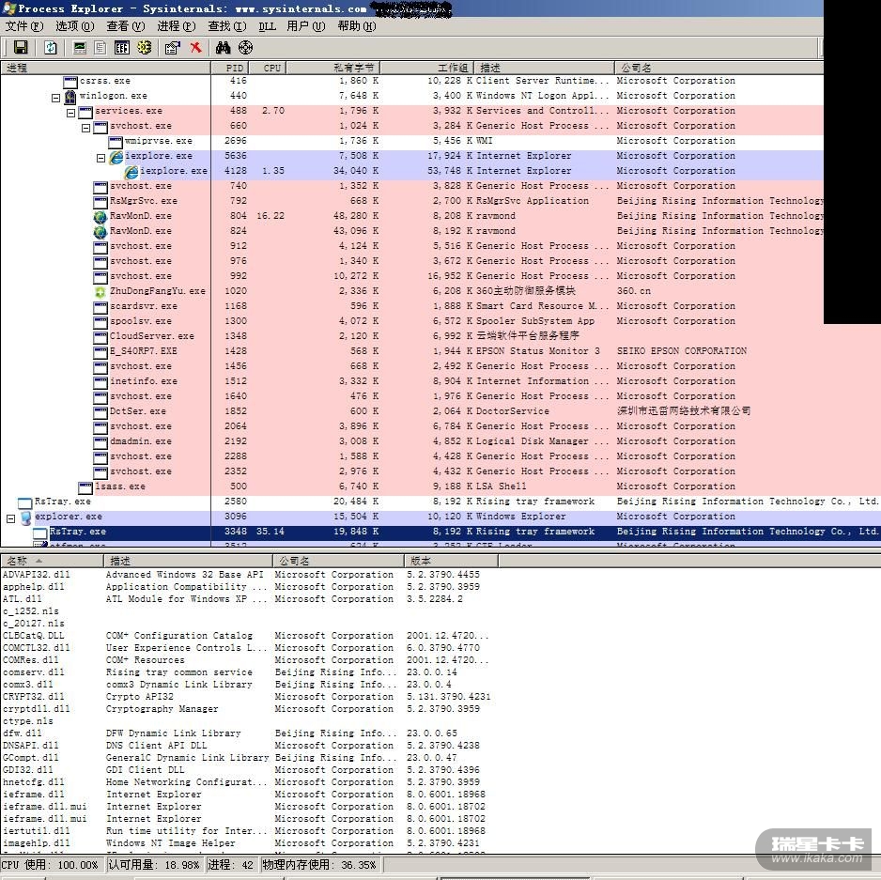Collapse the explorer.exe tree node

[x=10, y=518]
